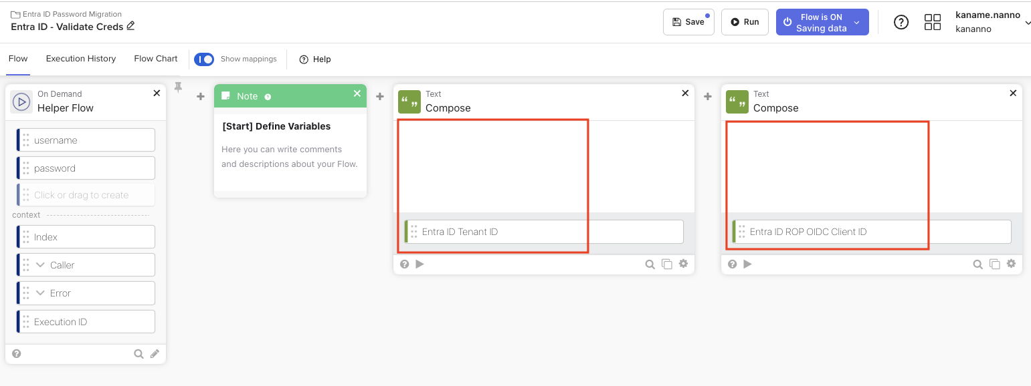Click search icon in Helper Flow card footer

coord(138,354)
